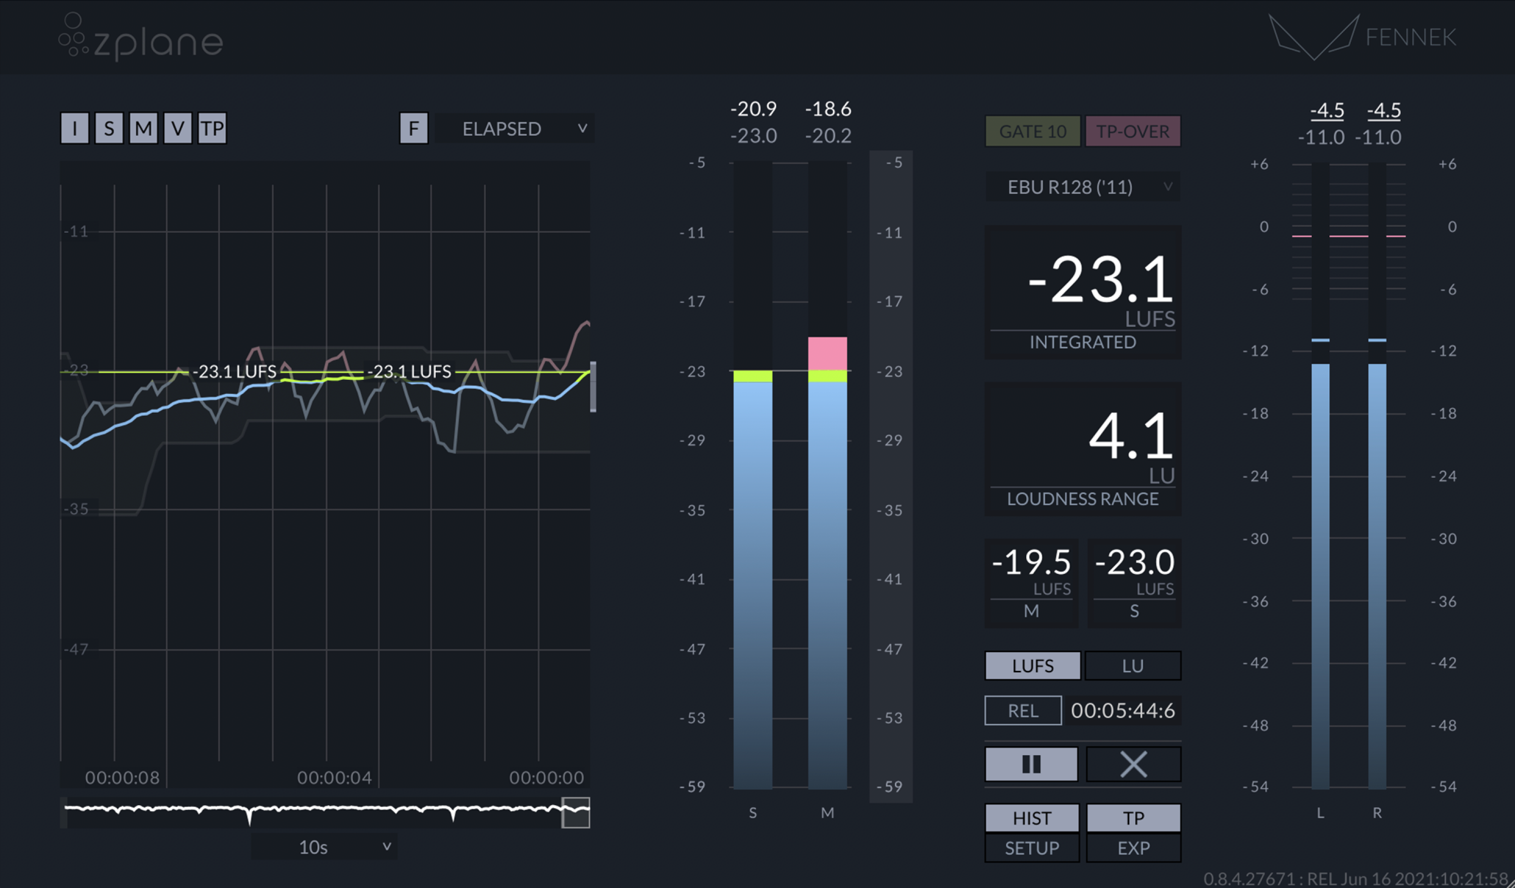This screenshot has height=888, width=1515.
Task: Open the SETUP panel
Action: (x=1031, y=848)
